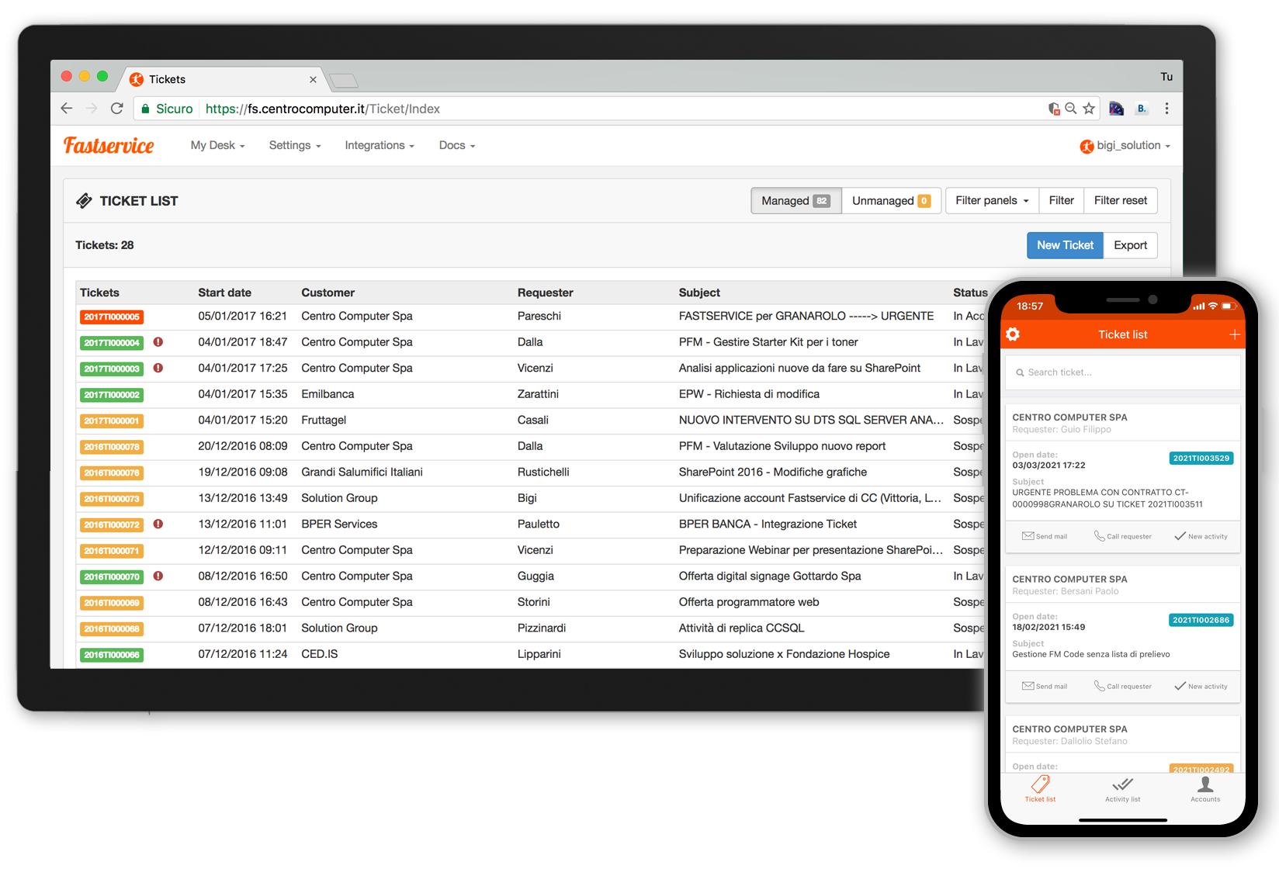Open the Integrations dropdown menu
This screenshot has height=869, width=1279.
[380, 145]
